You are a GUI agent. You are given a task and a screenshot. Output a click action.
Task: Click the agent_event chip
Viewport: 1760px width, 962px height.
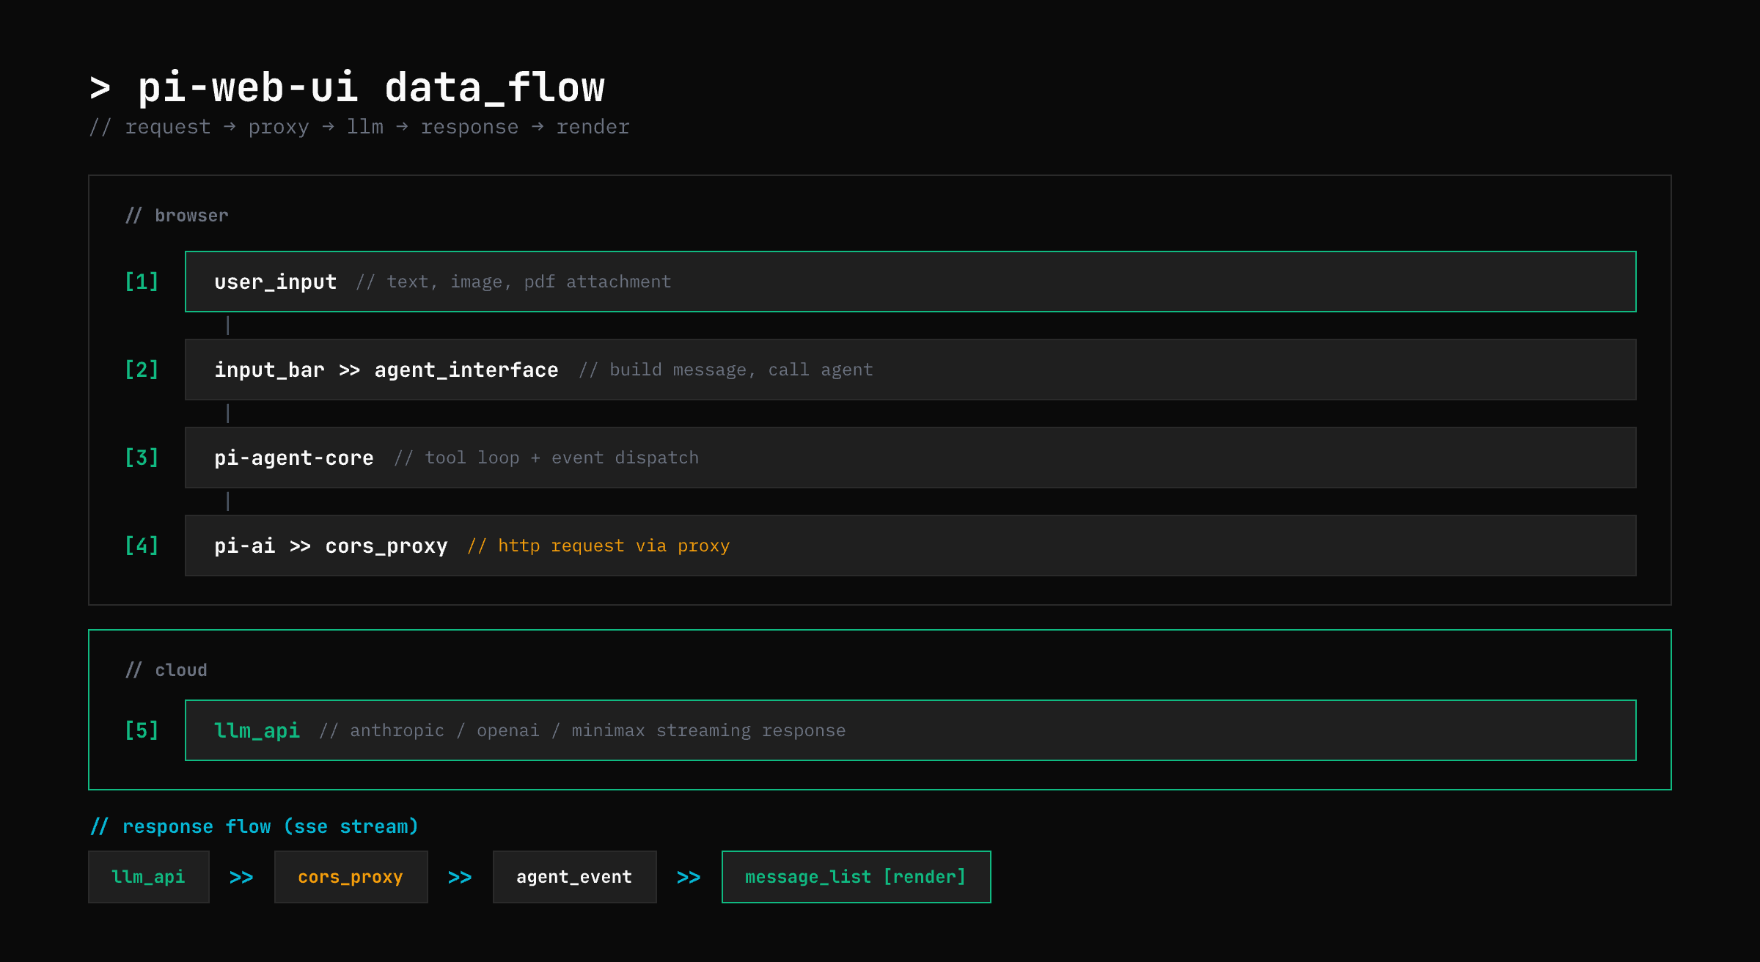click(574, 877)
